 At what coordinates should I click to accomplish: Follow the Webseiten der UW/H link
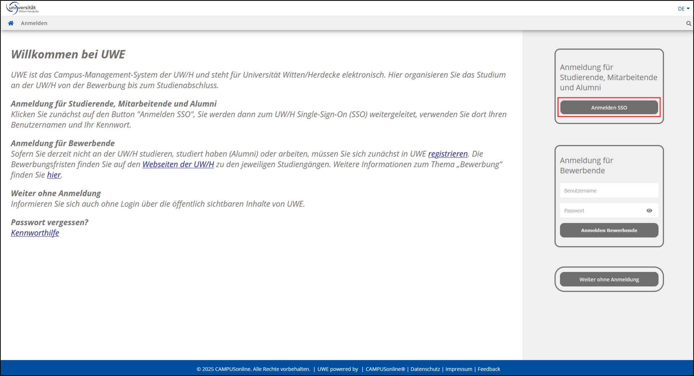pyautogui.click(x=178, y=164)
